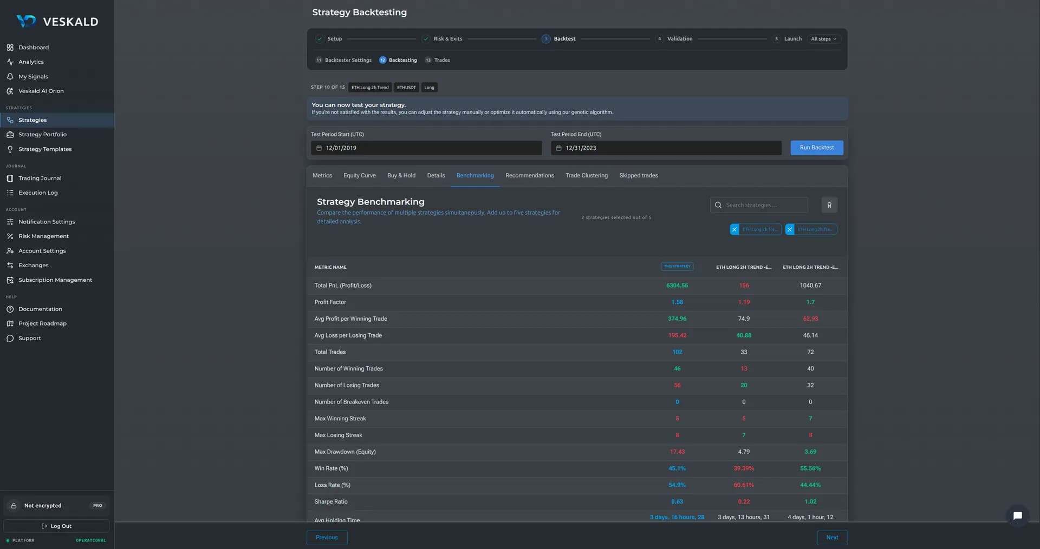Open Project Roadmap map icon
Viewport: 1040px width, 549px height.
pyautogui.click(x=10, y=324)
